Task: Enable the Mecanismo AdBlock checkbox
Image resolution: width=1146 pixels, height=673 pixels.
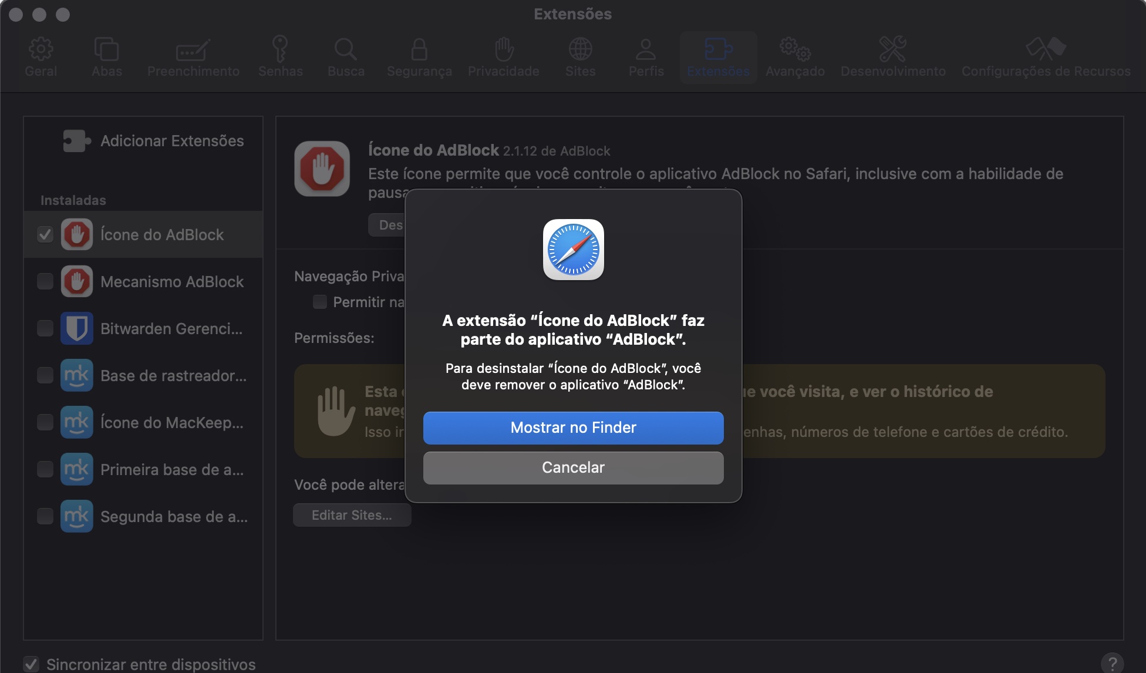Action: [45, 281]
